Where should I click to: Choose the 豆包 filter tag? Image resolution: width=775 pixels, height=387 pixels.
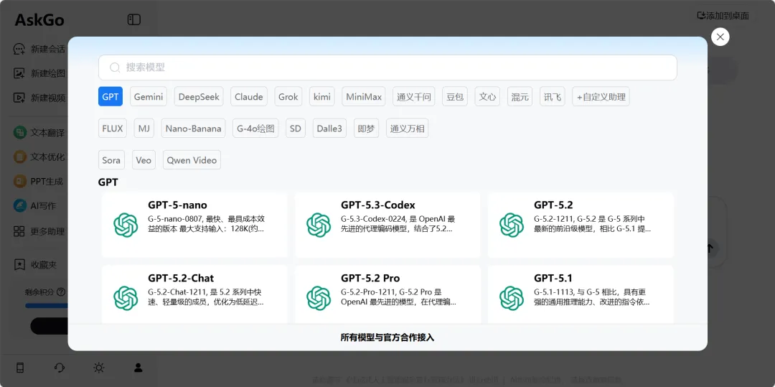tap(455, 97)
